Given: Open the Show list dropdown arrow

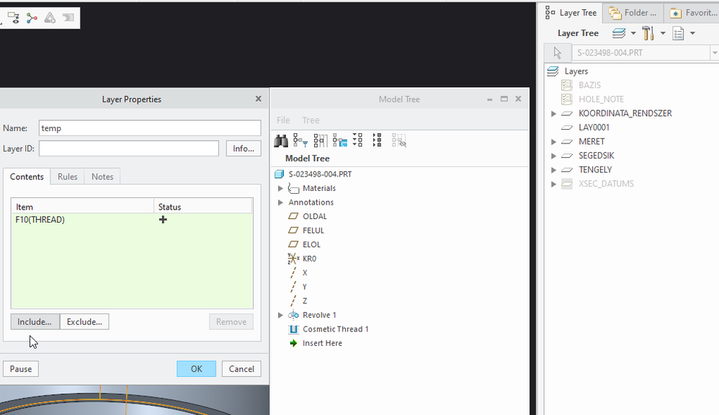Looking at the screenshot, I should pyautogui.click(x=692, y=33).
